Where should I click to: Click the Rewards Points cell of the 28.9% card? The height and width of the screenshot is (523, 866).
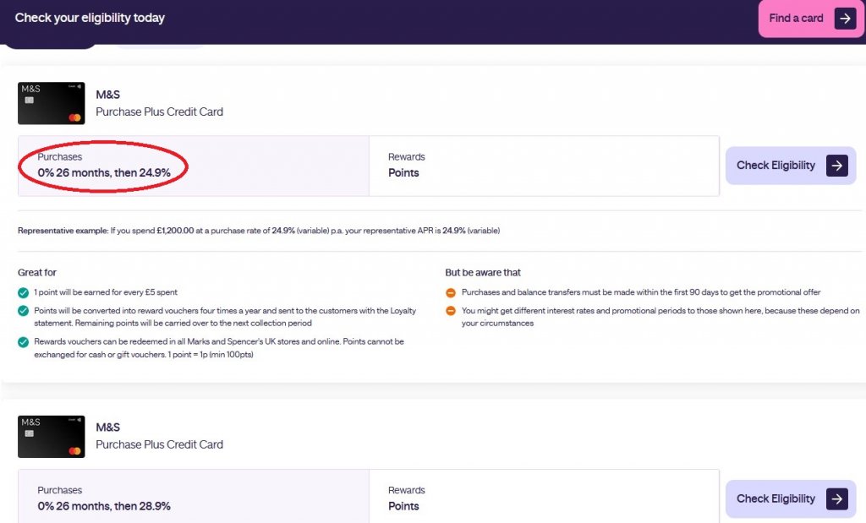point(544,497)
